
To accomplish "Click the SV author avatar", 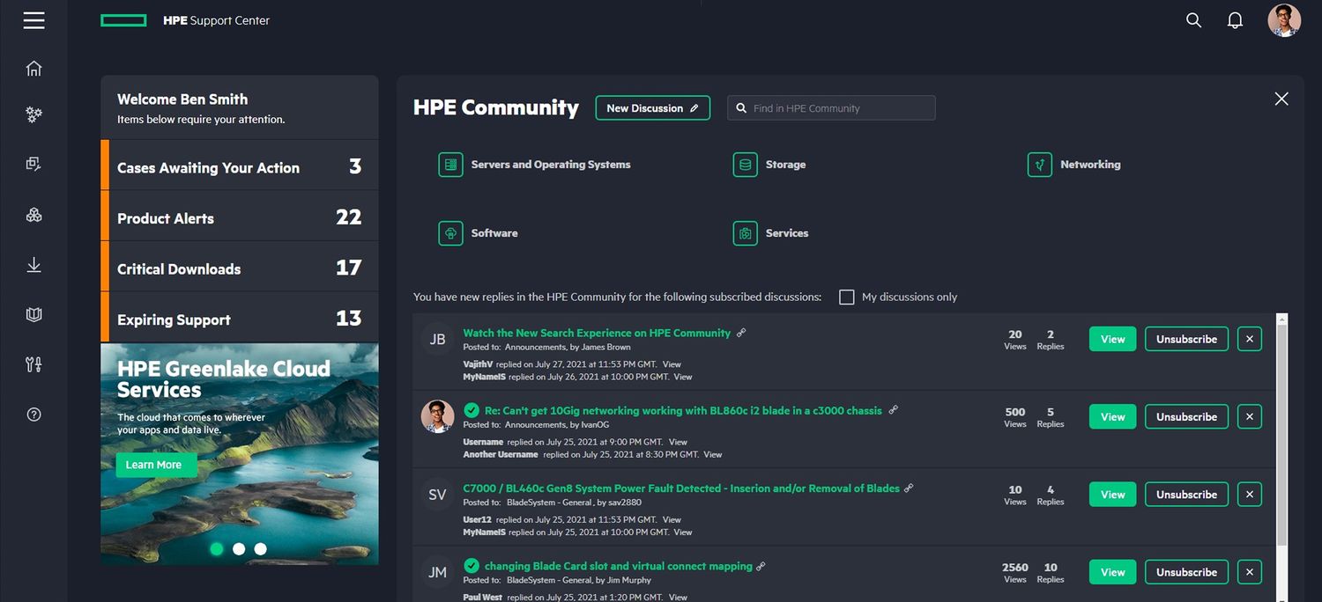I will click(x=437, y=495).
